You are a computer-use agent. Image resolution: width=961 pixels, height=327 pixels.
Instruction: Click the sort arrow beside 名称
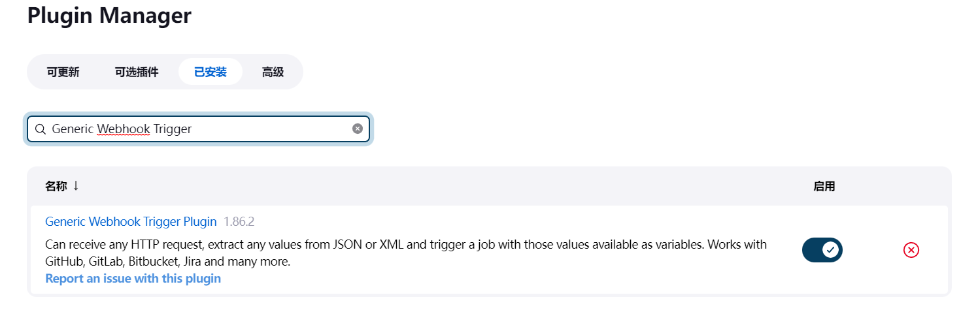tap(76, 186)
